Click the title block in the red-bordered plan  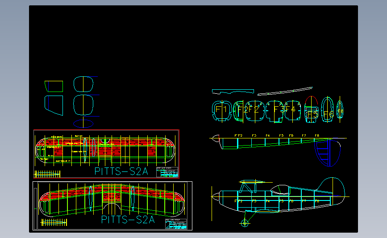[167, 172]
